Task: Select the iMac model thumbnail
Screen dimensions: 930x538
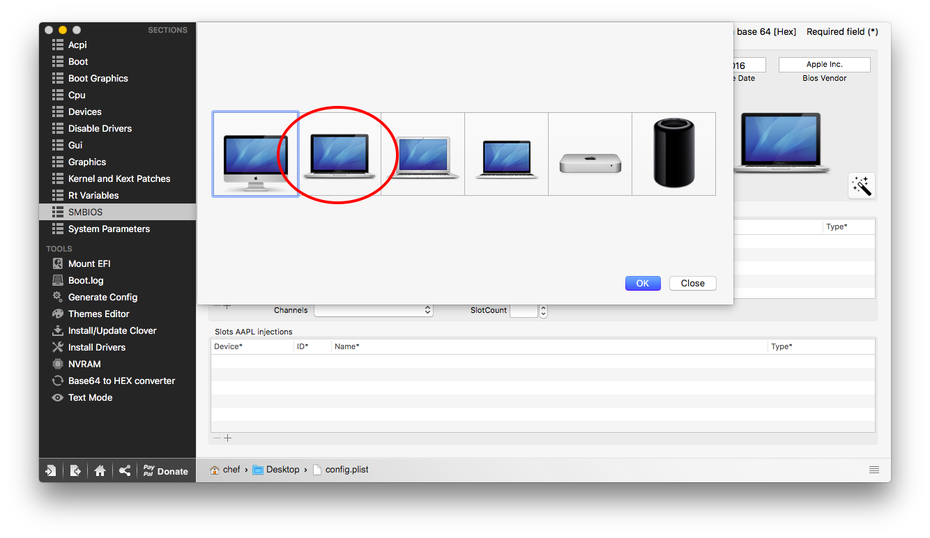Action: [x=256, y=154]
